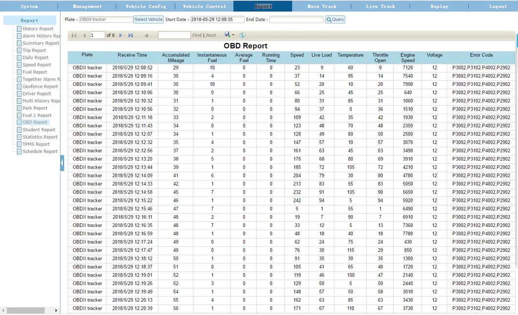This screenshot has height=315, width=518.
Task: Run the Query button
Action: [x=335, y=20]
